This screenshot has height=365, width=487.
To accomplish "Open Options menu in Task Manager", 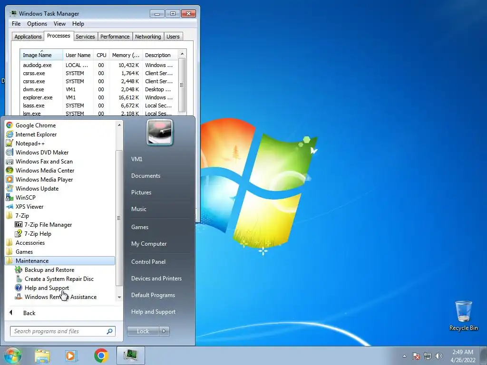I will tap(37, 24).
